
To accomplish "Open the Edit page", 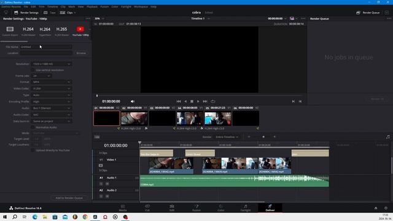I will 172,207.
